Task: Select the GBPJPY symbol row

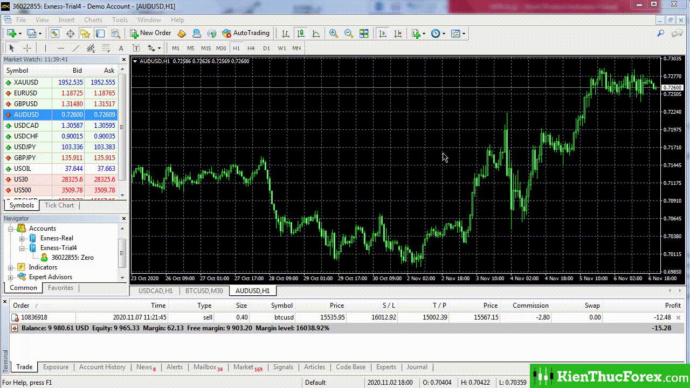Action: [61, 158]
